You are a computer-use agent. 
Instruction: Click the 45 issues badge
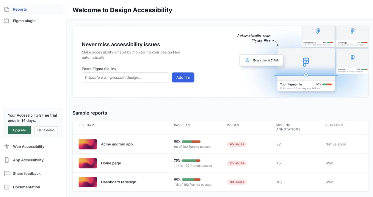point(237,144)
